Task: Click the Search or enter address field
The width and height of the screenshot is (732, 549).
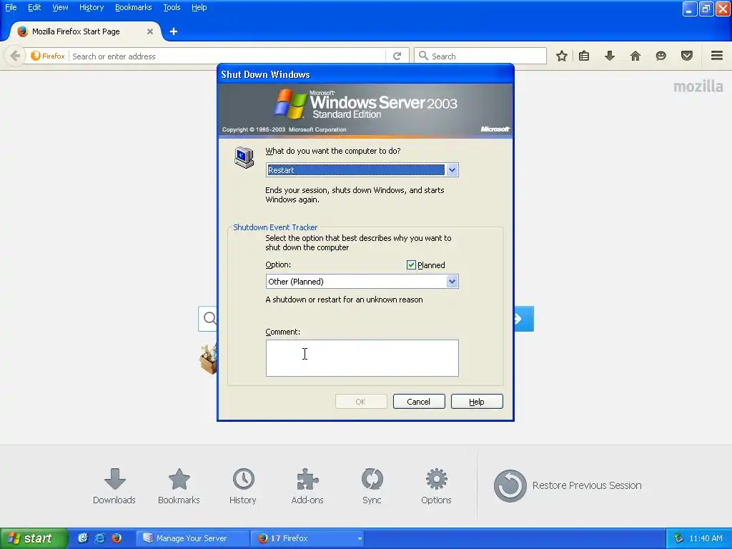Action: [228, 56]
